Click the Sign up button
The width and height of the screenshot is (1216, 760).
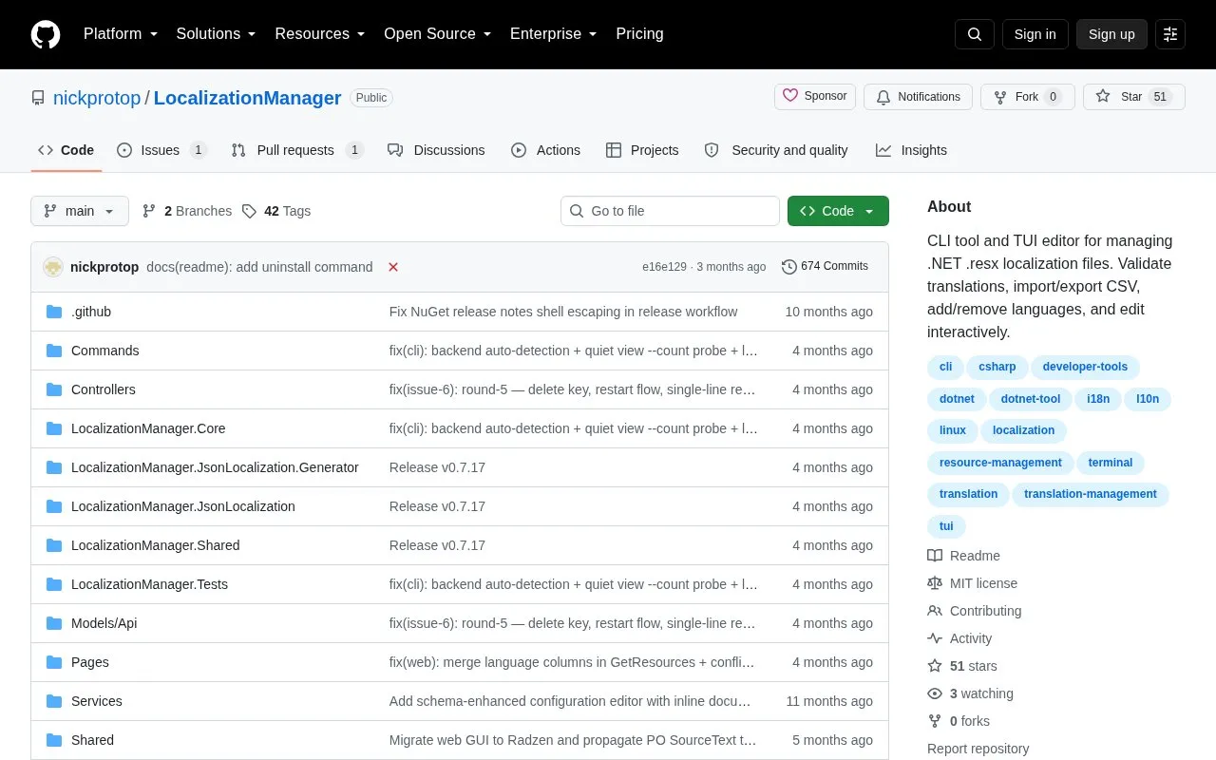1111,34
